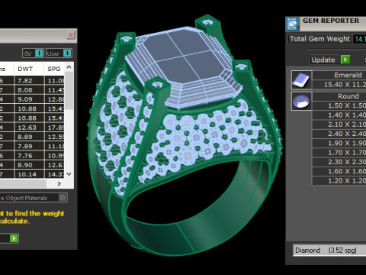366x275 pixels.
Task: Click the Diamond (3.52 spg) material field
Action: tap(329, 251)
